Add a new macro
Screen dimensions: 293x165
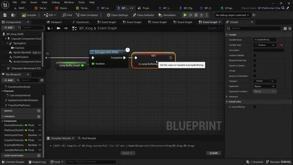[38, 111]
